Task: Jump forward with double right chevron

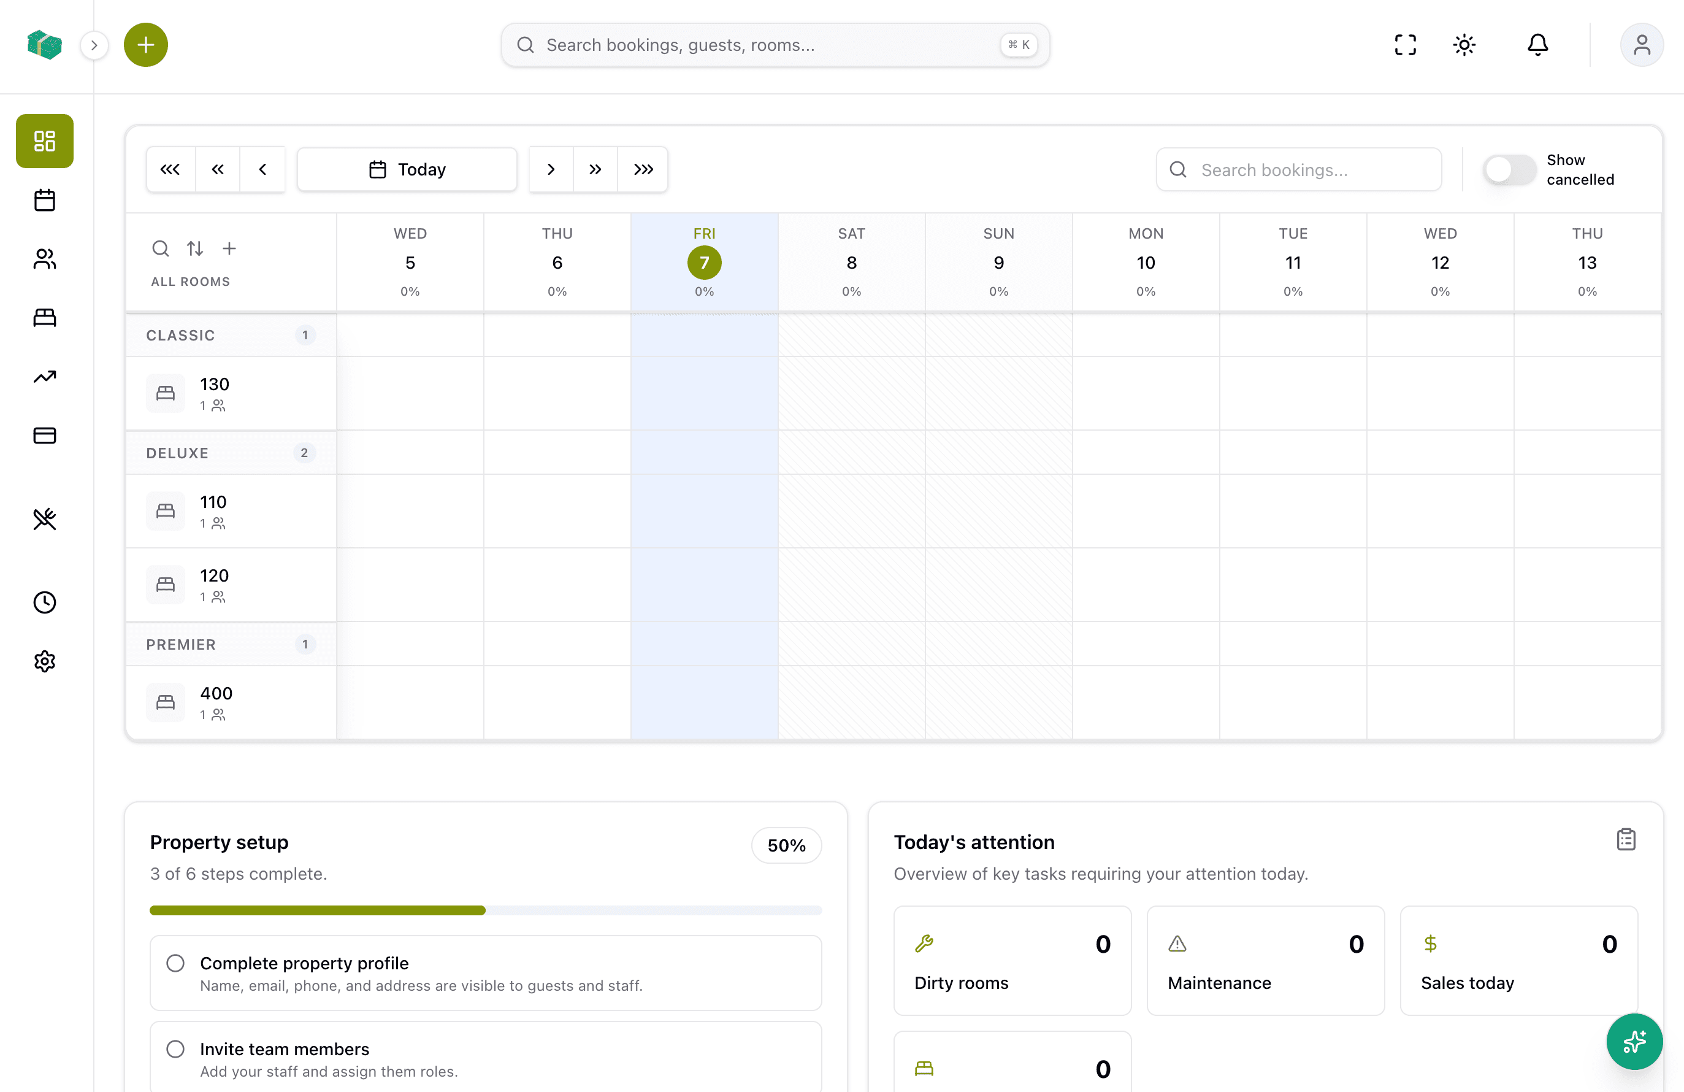Action: (595, 169)
